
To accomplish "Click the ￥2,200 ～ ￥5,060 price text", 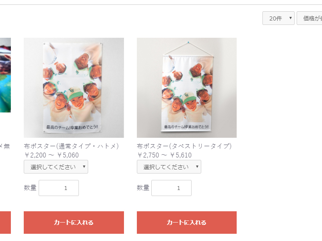I will (x=52, y=155).
